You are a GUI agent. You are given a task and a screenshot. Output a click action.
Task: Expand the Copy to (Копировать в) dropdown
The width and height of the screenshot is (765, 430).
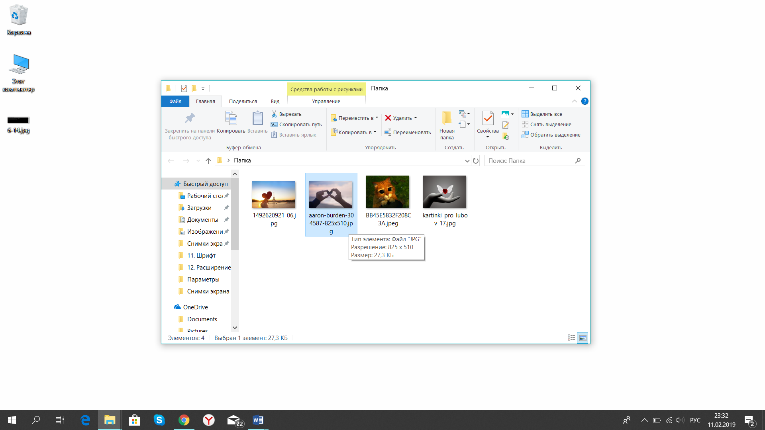[375, 132]
